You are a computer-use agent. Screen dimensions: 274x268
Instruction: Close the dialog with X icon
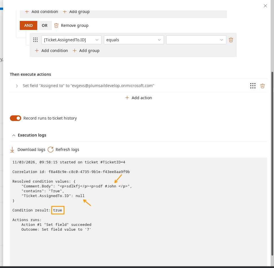pos(265,6)
